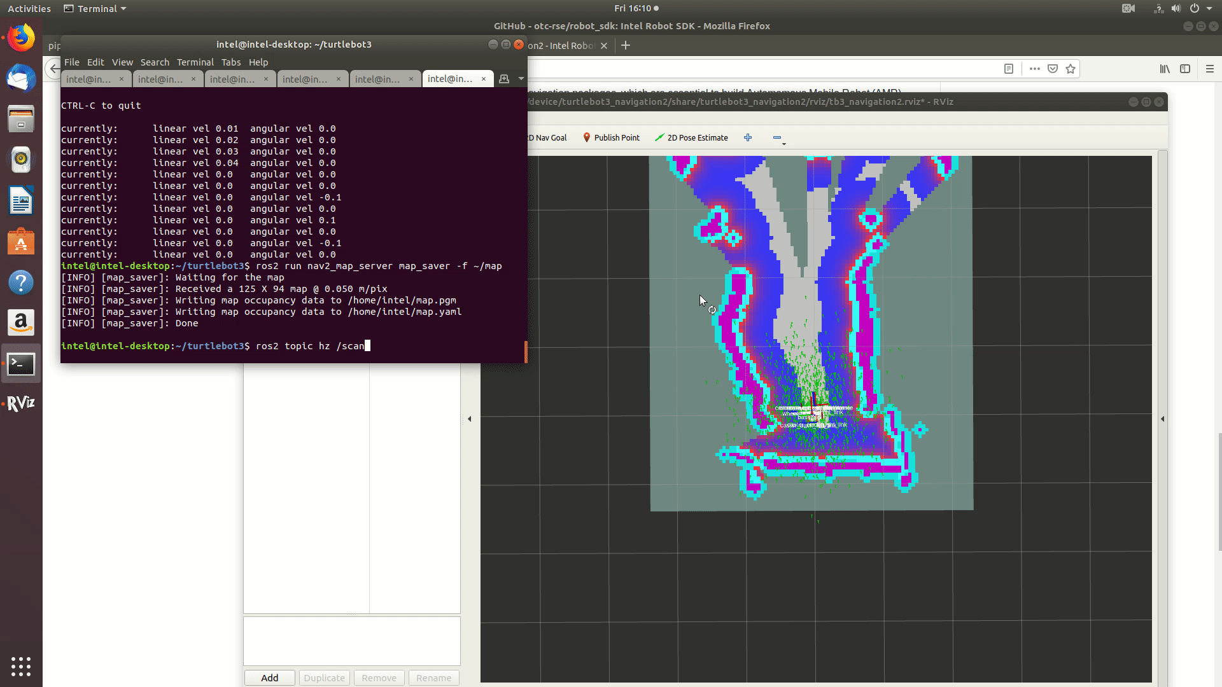Switch to the first terminal tab

pyautogui.click(x=89, y=79)
